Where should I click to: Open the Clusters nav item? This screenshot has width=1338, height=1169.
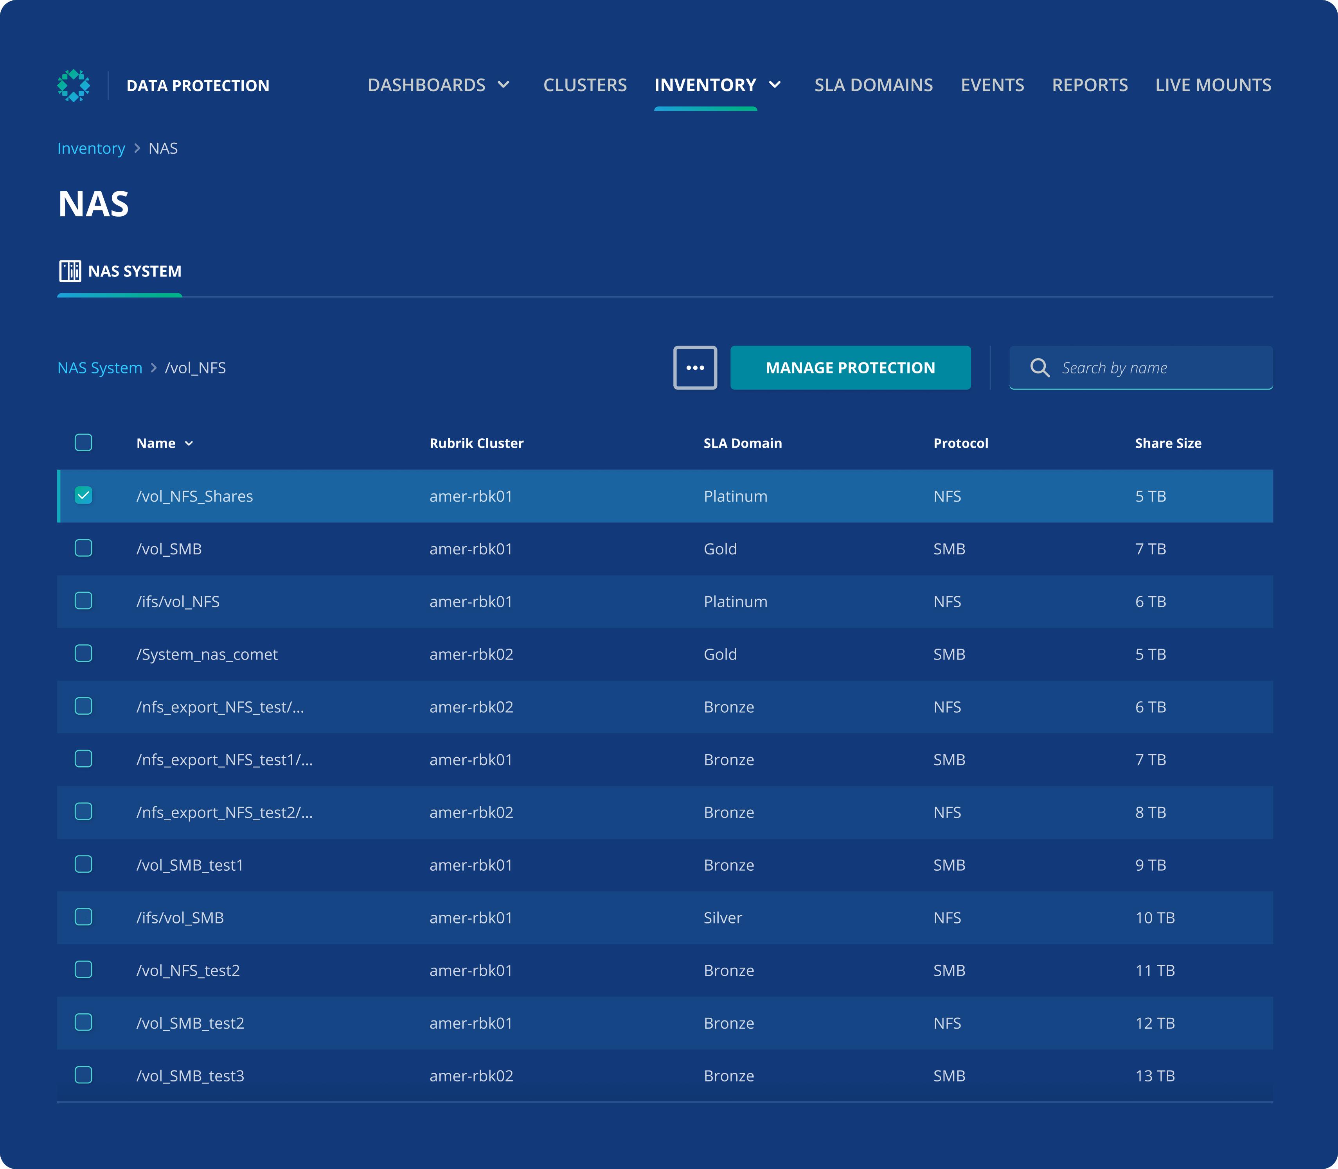(x=585, y=85)
